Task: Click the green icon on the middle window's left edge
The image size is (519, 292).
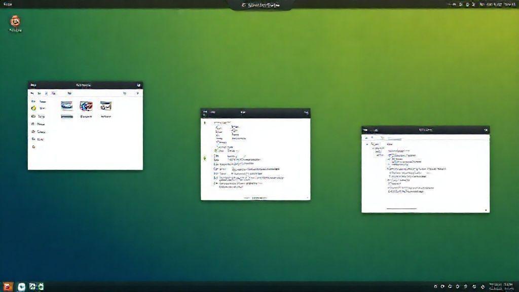Action: [205, 159]
